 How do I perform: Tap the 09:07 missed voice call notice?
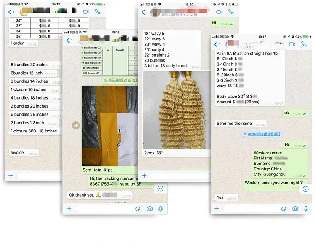click(x=262, y=134)
